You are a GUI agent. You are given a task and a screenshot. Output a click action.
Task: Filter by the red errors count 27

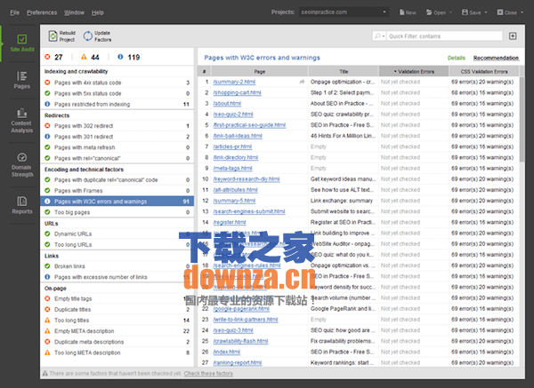pos(53,57)
